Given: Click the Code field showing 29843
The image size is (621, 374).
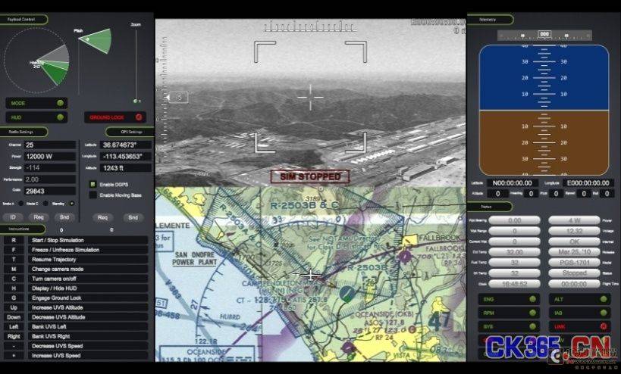Looking at the screenshot, I should point(50,192).
